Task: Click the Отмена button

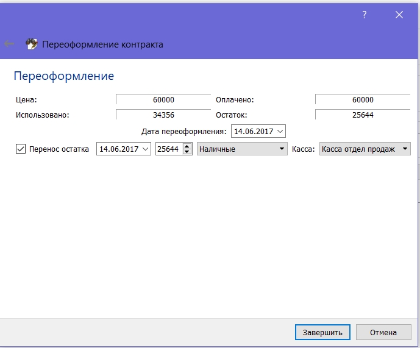Action: (383, 332)
